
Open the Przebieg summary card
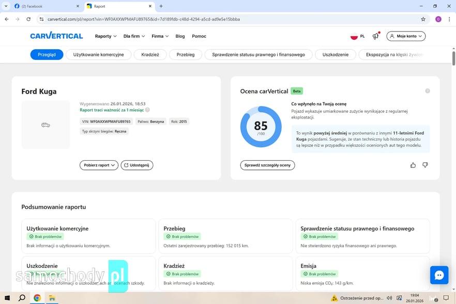tap(225, 236)
